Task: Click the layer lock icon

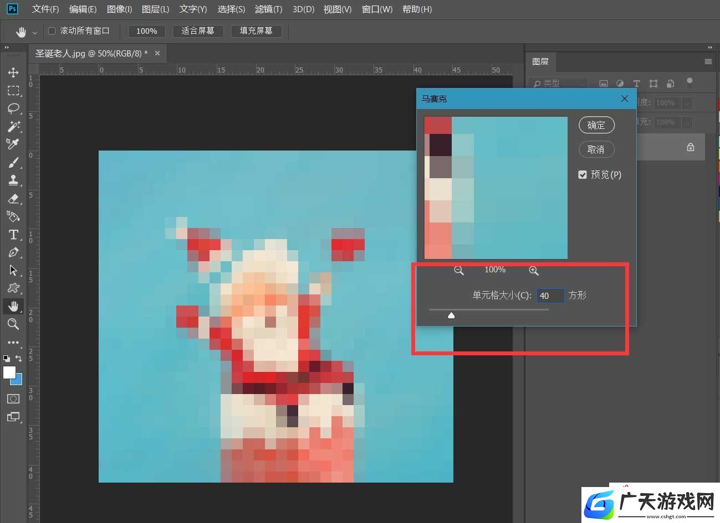Action: 691,147
